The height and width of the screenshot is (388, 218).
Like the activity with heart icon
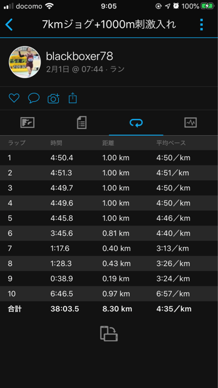(14, 98)
